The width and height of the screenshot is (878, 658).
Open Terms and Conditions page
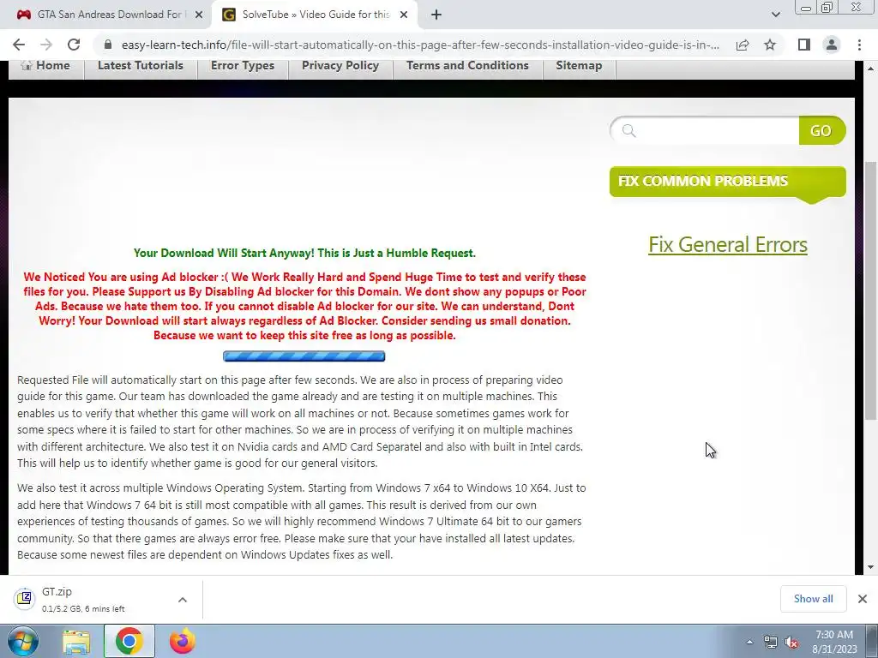(x=467, y=65)
